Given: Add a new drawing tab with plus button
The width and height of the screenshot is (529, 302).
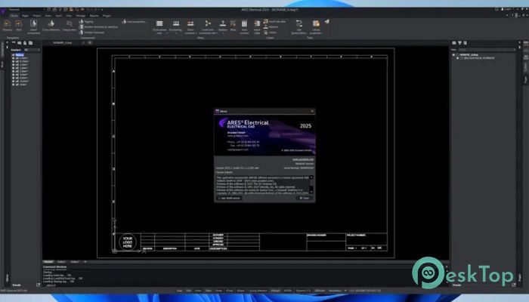Looking at the screenshot, I should coord(90,43).
